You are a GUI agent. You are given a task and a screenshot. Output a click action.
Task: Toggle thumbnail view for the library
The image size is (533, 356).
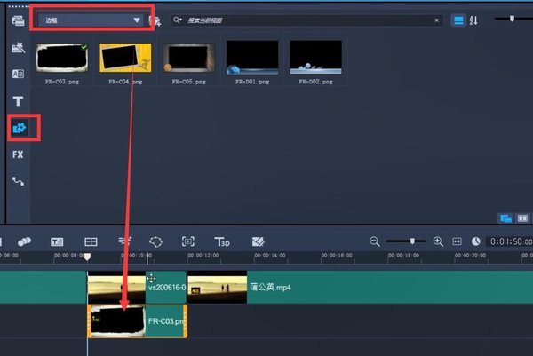[459, 20]
